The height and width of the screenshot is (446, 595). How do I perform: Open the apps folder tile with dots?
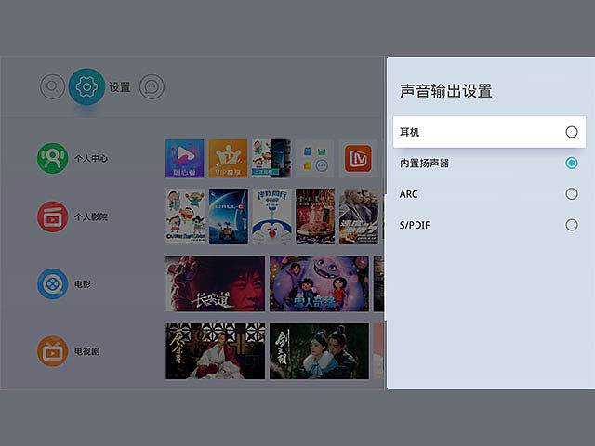(x=315, y=158)
